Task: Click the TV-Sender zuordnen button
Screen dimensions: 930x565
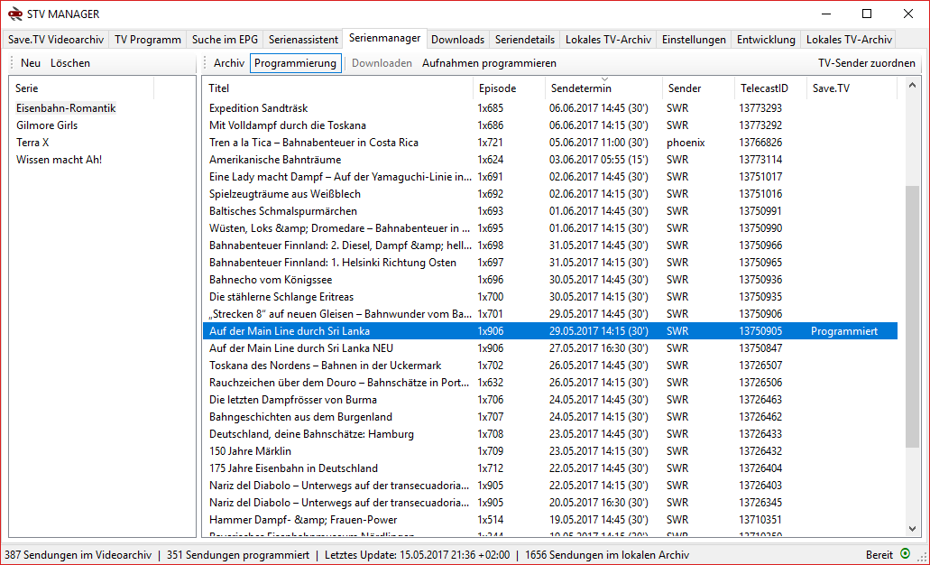Action: click(866, 63)
